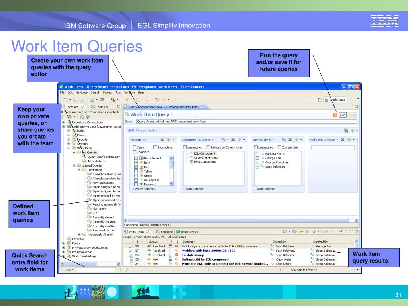Check the Yellow status checkbox

click(x=136, y=171)
